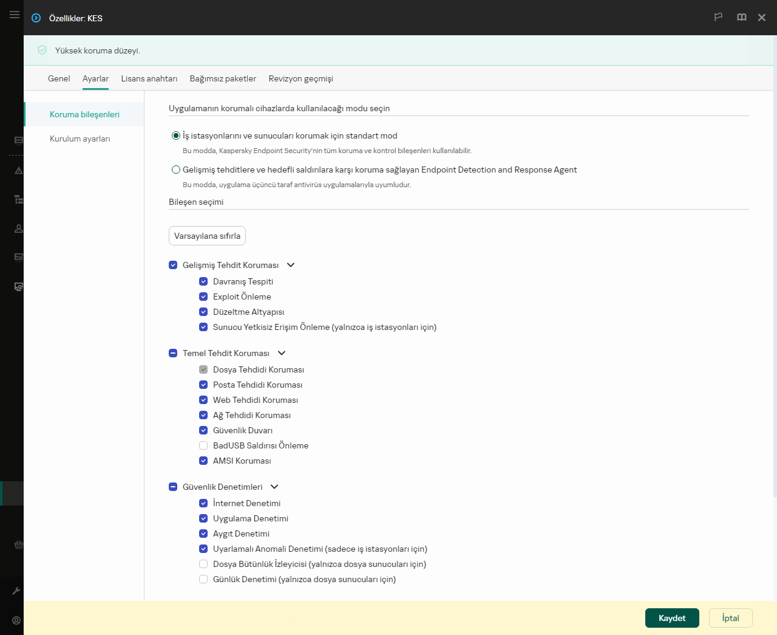This screenshot has width=777, height=635.
Task: Select Kurulum ayarları in side panel
Action: click(x=80, y=139)
